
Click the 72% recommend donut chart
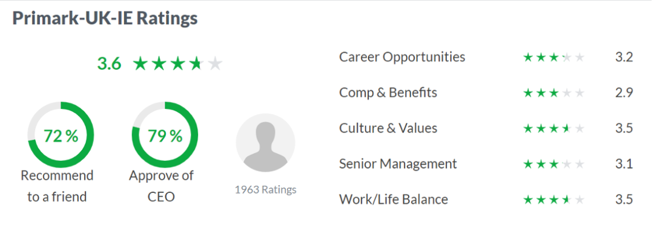(61, 135)
